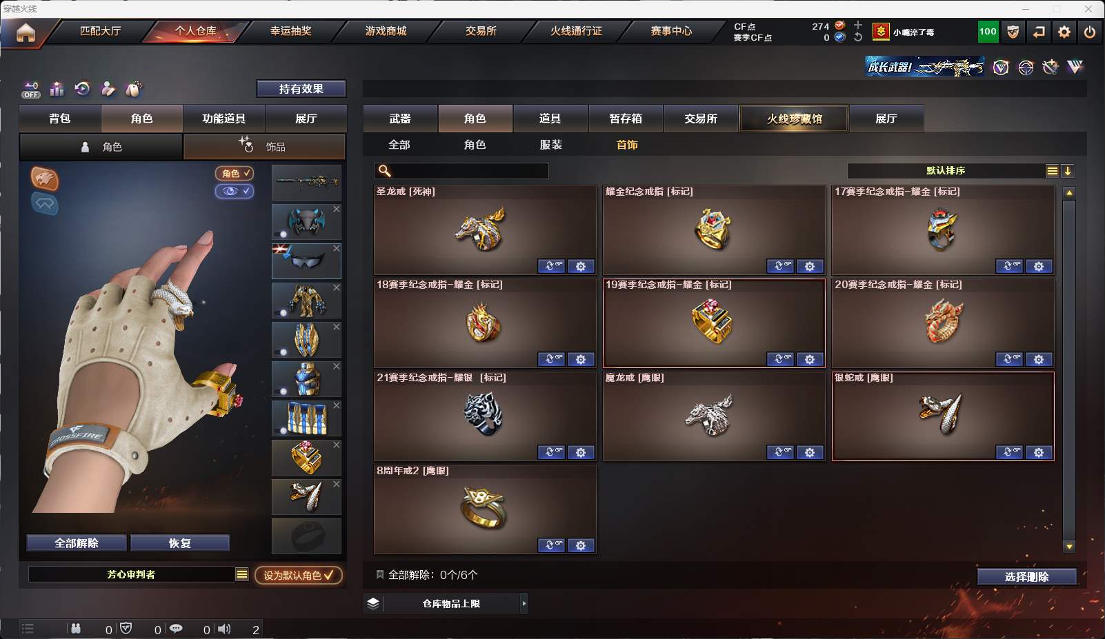1105x639 pixels.
Task: Click the search magnifier icon
Action: click(x=385, y=171)
